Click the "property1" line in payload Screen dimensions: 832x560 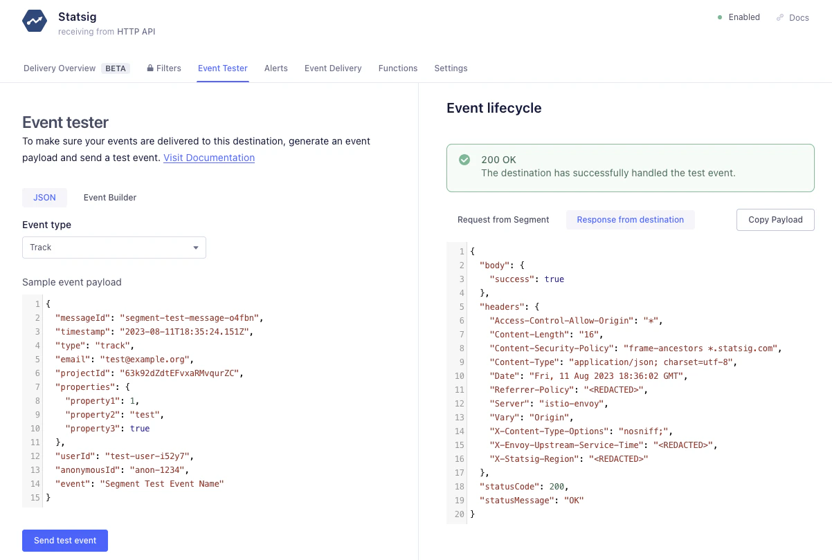pyautogui.click(x=102, y=401)
